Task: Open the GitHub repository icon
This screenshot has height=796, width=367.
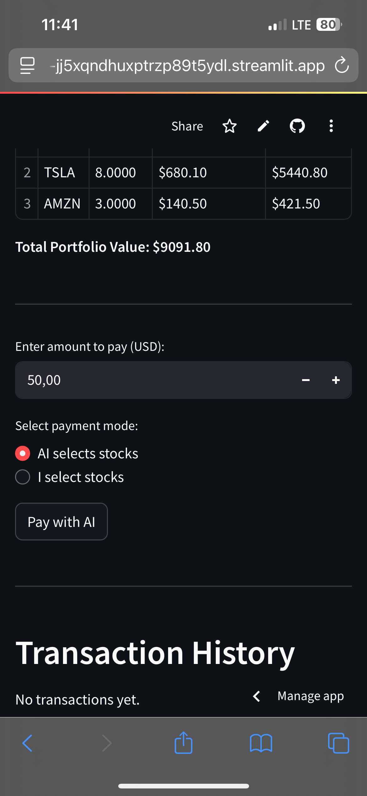Action: point(297,126)
